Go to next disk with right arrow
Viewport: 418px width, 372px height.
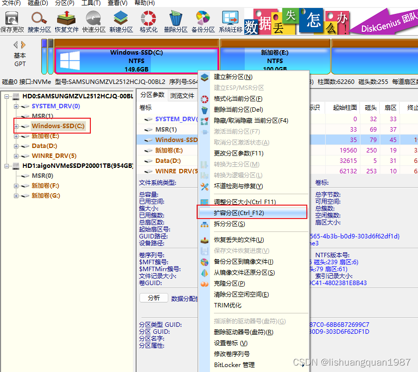coord(23,45)
